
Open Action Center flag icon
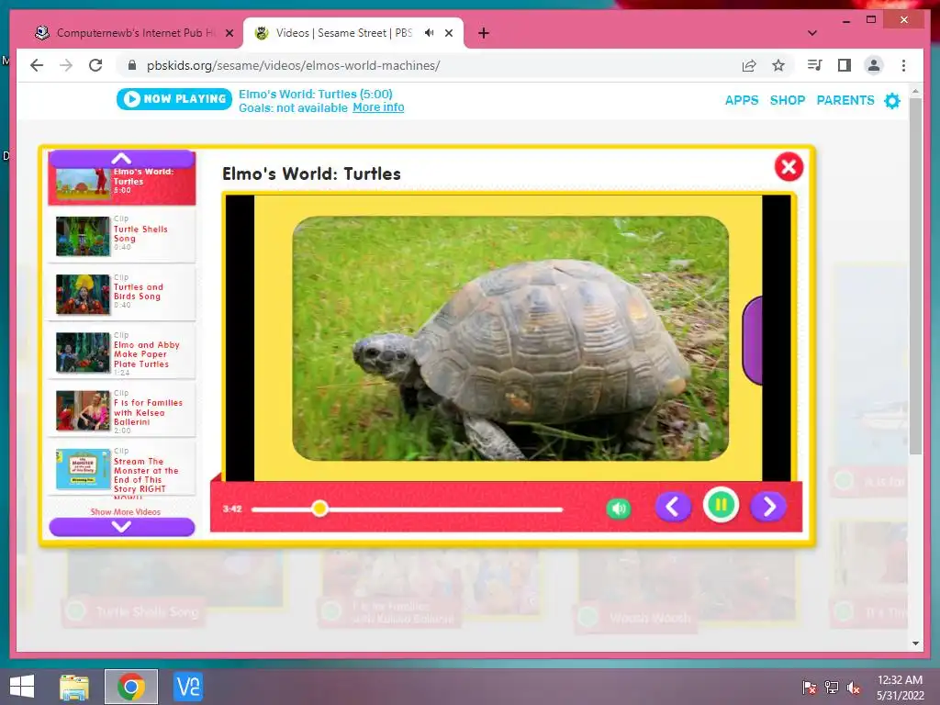[810, 687]
